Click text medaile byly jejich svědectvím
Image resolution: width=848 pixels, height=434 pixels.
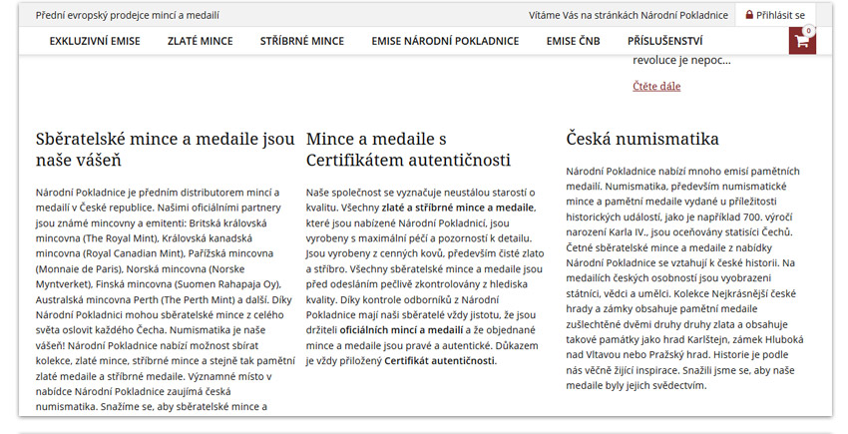pyautogui.click(x=636, y=385)
